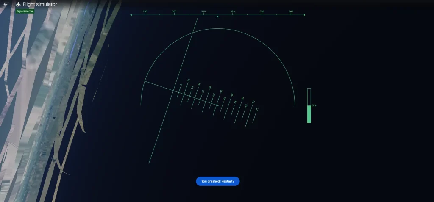Viewport: 434px width, 202px height.
Task: Click the airplane icon beside Flight simulator
Action: pos(18,4)
